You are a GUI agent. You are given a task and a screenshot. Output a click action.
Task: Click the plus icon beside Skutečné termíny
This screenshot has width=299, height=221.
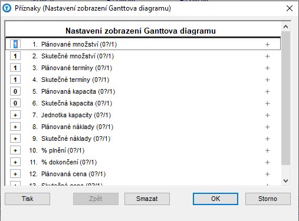coord(267,80)
